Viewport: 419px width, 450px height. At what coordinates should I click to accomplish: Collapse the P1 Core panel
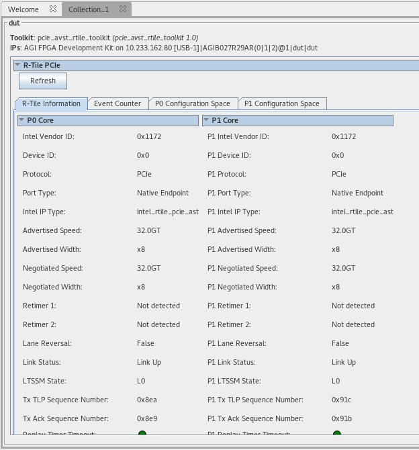coord(206,120)
